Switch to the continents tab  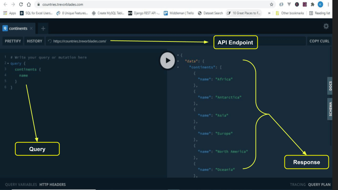point(18,28)
